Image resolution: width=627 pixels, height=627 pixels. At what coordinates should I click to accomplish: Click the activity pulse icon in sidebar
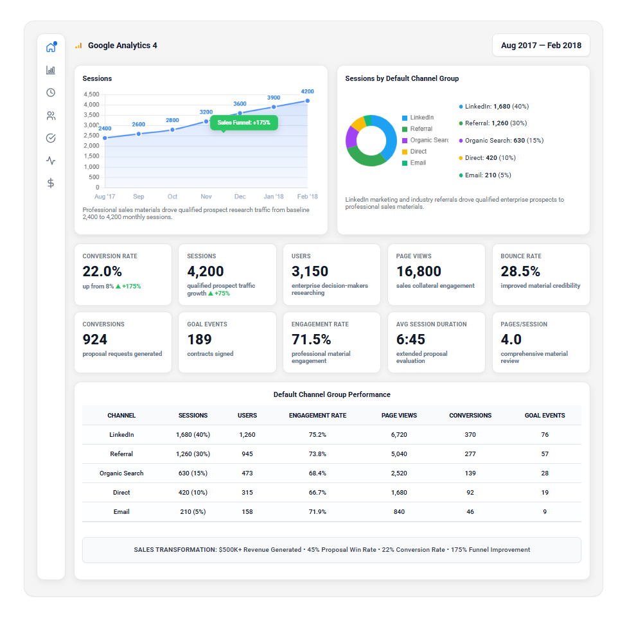pos(51,161)
